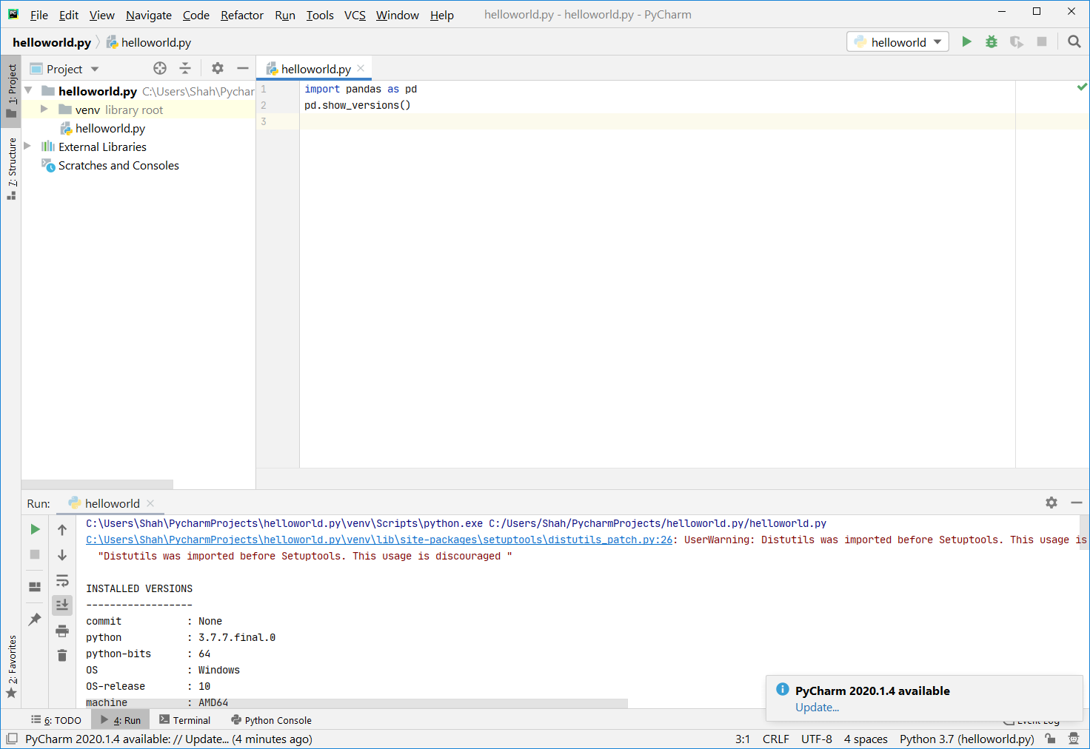Click helloworld.py breadcrumb in navigation bar
This screenshot has height=749, width=1090.
pos(148,42)
